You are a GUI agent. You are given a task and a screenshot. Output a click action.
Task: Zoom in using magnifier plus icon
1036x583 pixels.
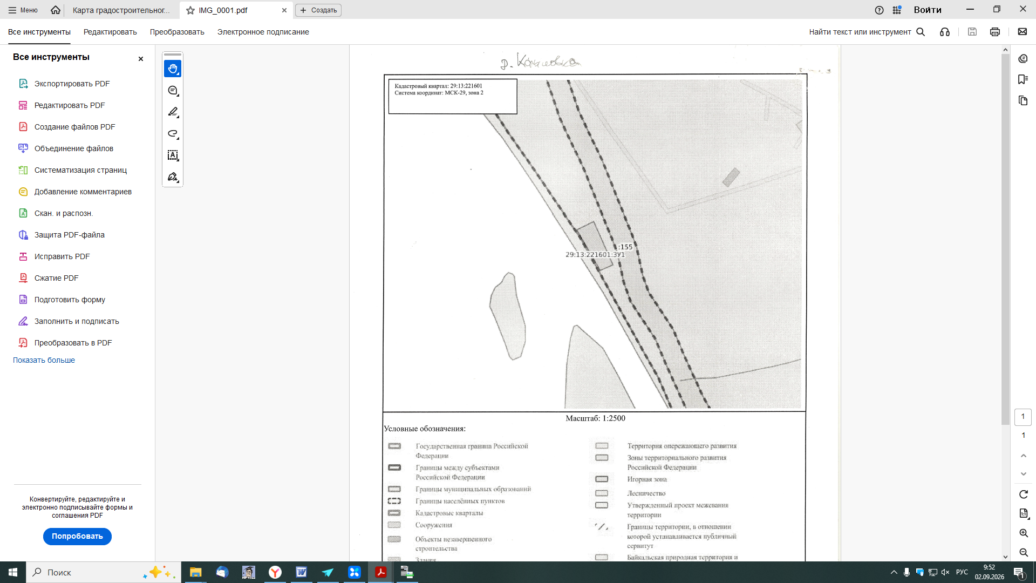click(1024, 533)
